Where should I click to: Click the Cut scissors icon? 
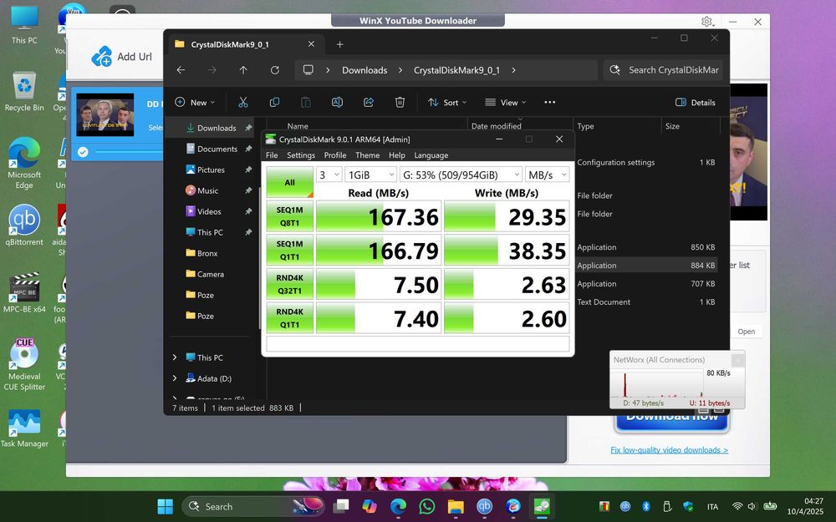pyautogui.click(x=243, y=102)
